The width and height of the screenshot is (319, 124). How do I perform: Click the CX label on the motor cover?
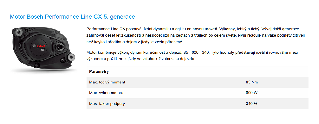pos(43,50)
